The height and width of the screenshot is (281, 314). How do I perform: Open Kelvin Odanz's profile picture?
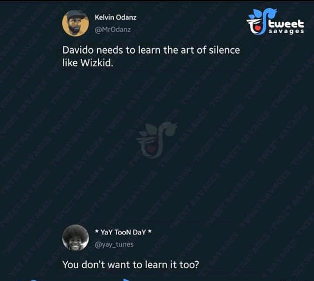75,23
